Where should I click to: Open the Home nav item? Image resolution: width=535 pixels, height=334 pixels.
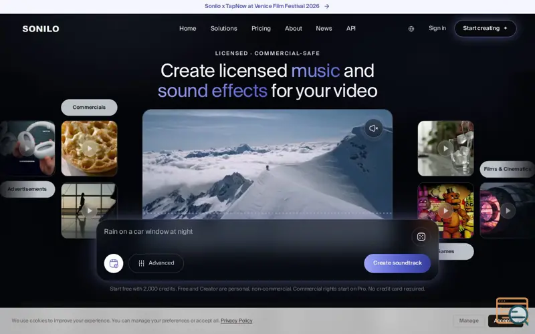pyautogui.click(x=188, y=28)
